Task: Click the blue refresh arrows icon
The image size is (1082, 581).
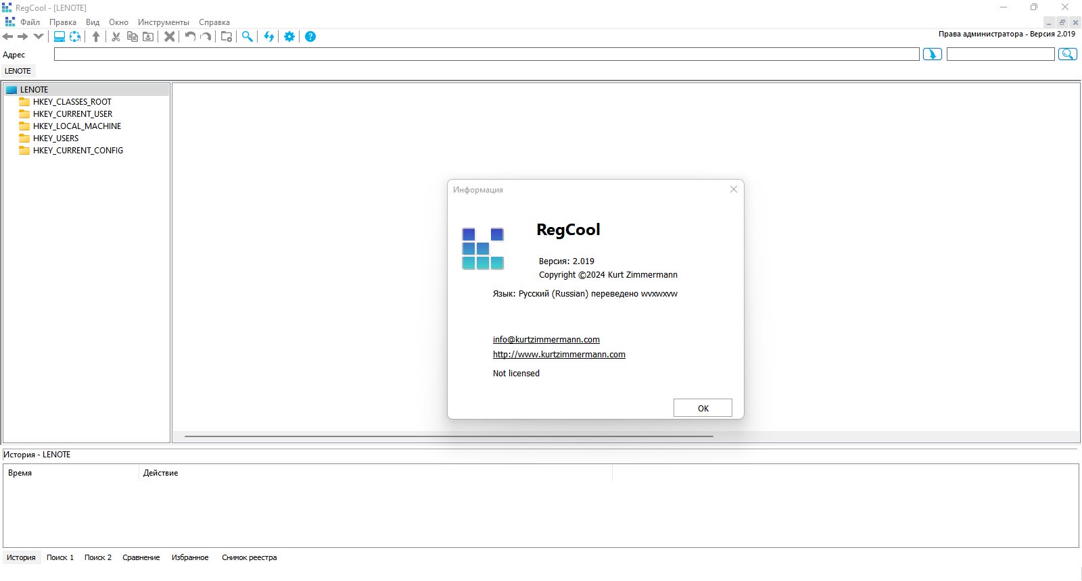Action: [x=268, y=36]
